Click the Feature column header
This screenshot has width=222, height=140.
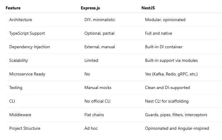[x=13, y=8]
